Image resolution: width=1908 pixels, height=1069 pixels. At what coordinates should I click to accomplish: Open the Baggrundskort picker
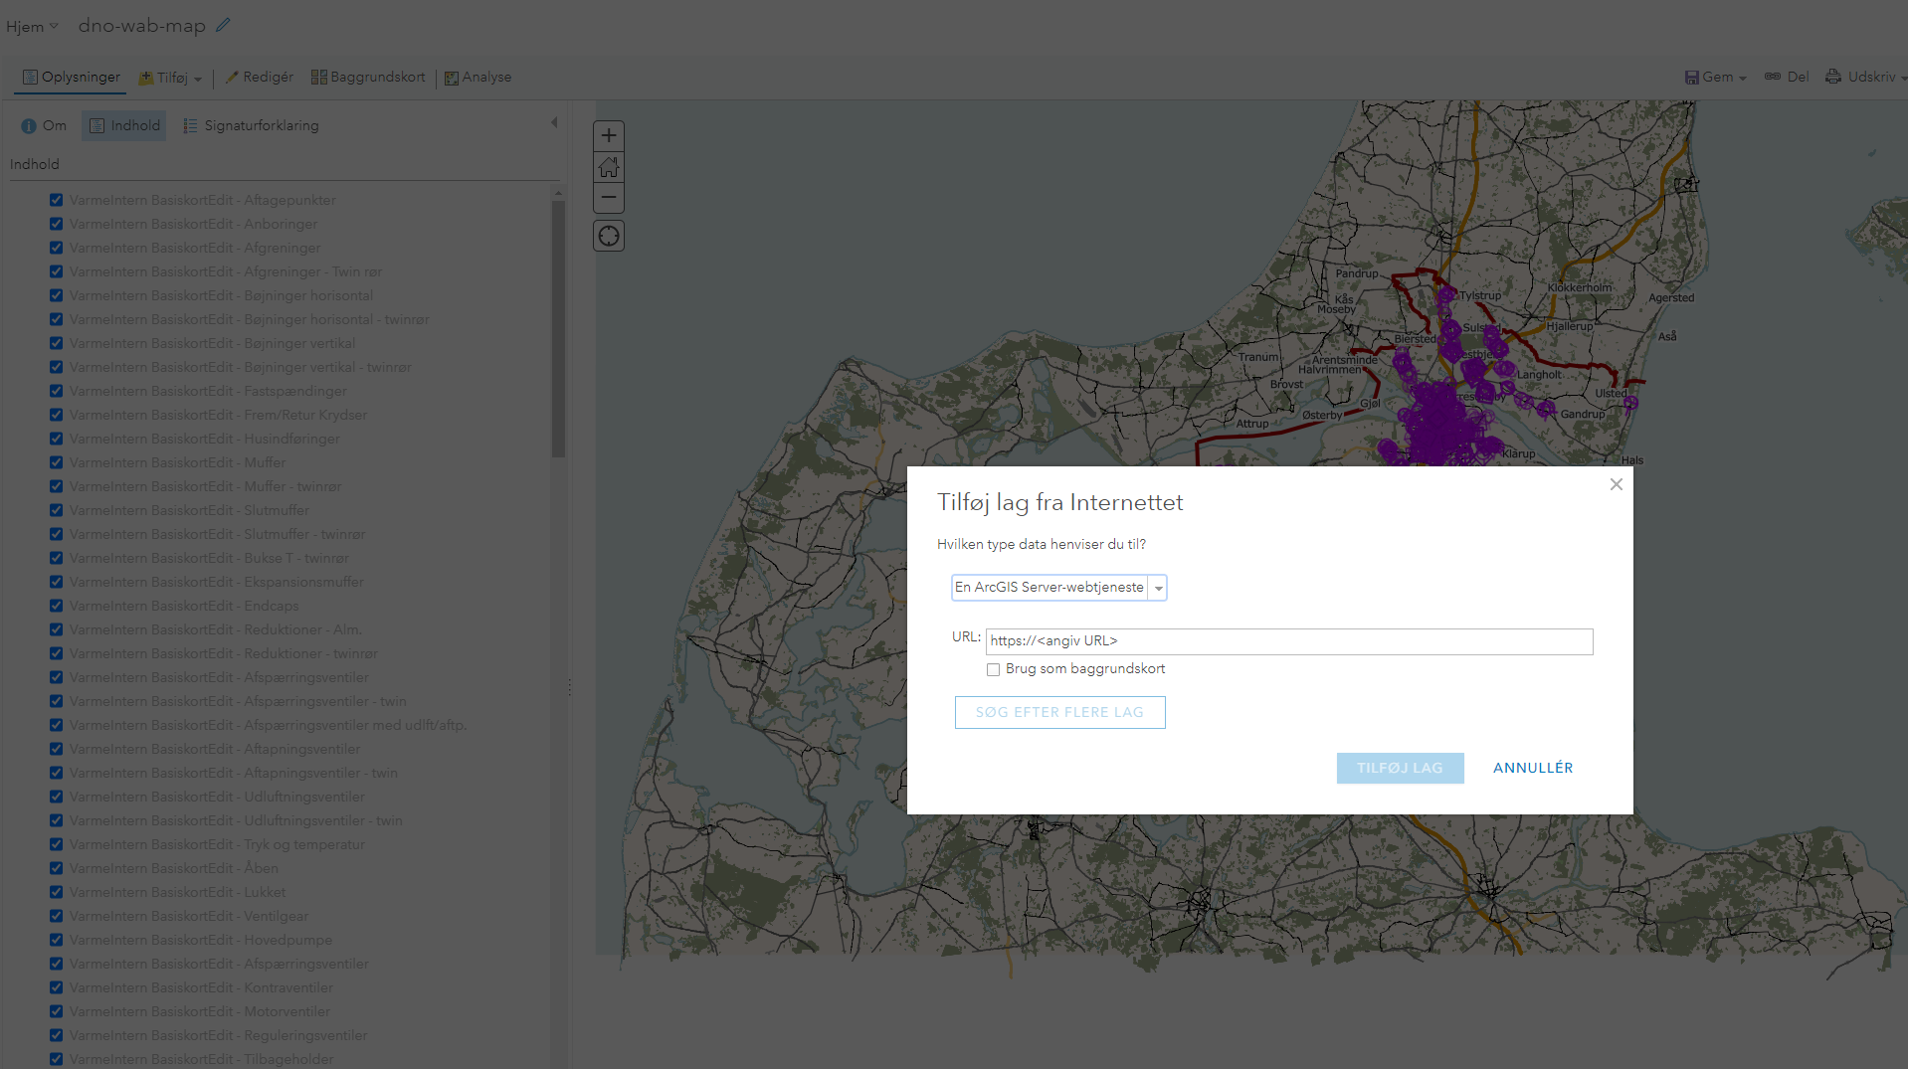tap(367, 77)
